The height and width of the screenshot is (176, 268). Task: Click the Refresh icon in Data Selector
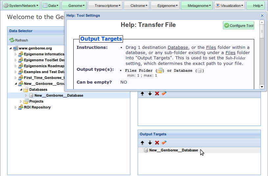point(12,40)
